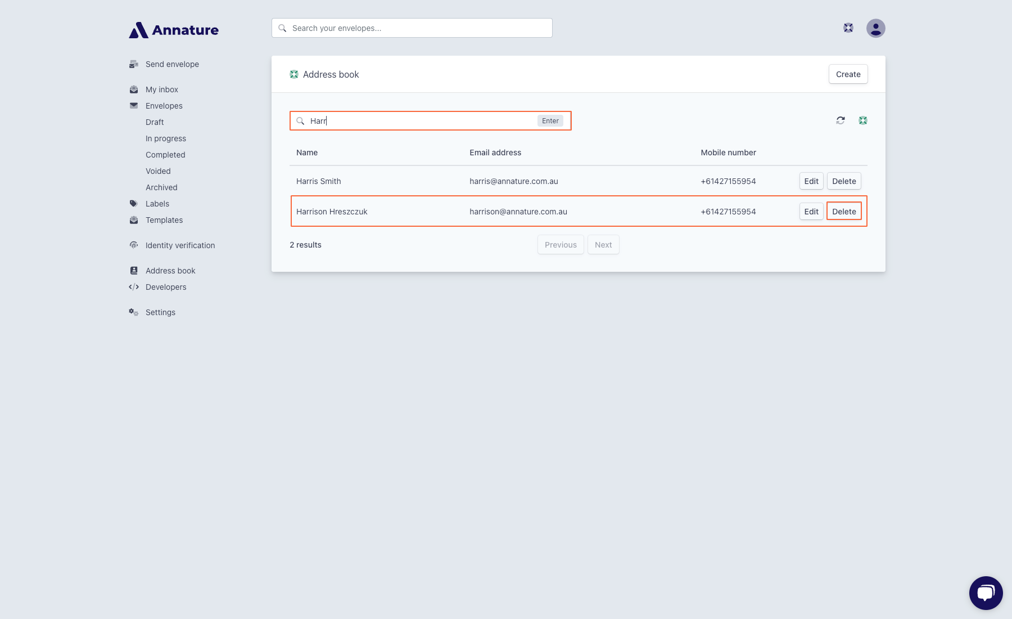This screenshot has height=619, width=1012.
Task: Open Address book in sidebar
Action: [x=170, y=271]
